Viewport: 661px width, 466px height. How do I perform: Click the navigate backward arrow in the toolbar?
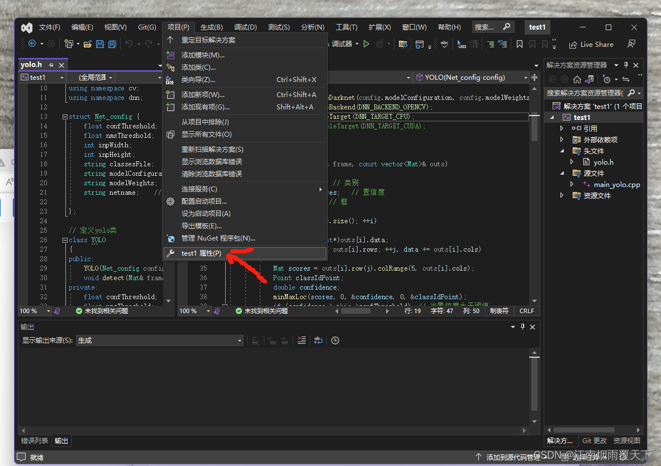coord(32,44)
